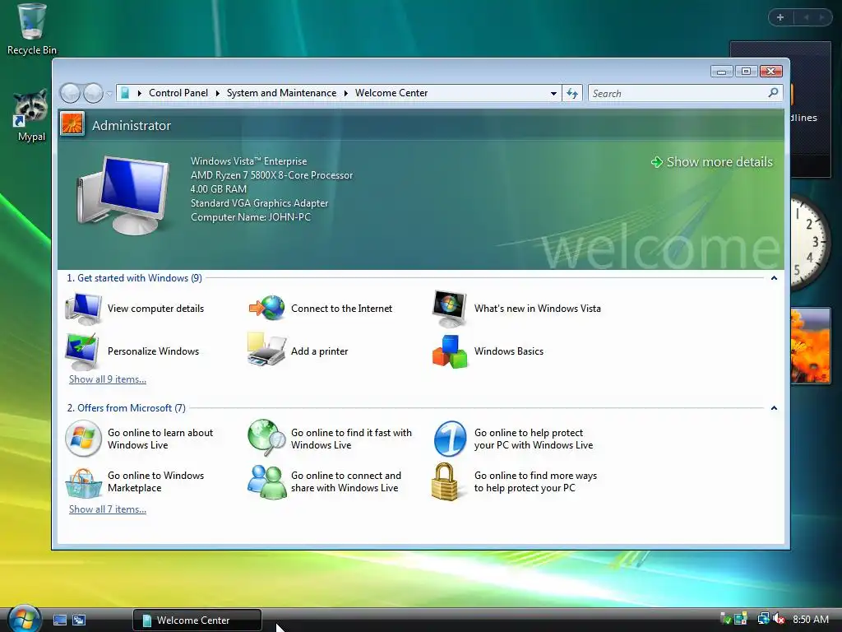Open address bar history dropdown arrow

(x=553, y=94)
